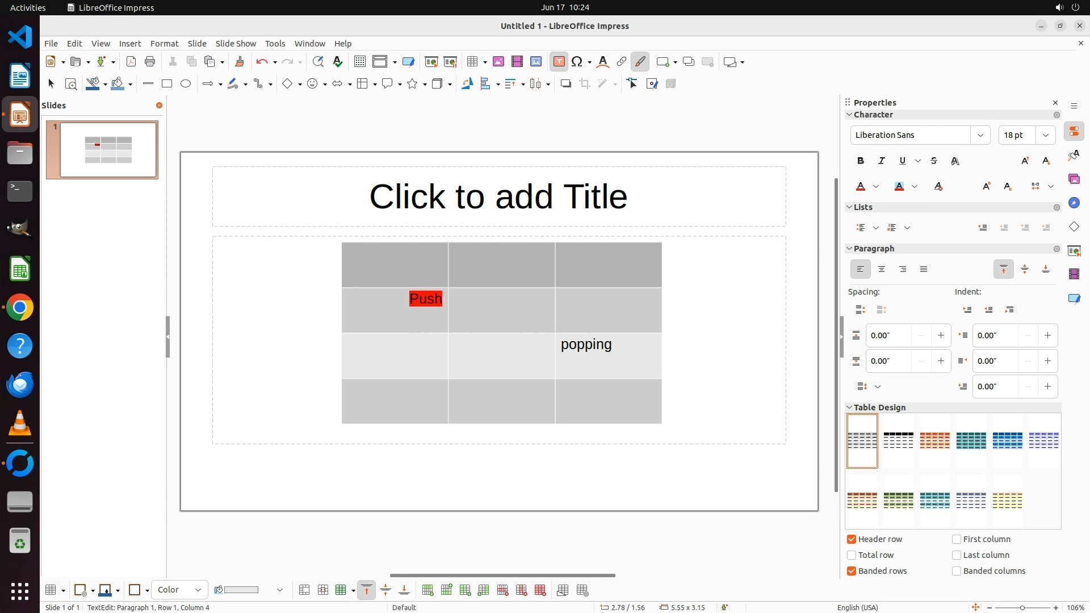This screenshot has height=613, width=1090.
Task: Collapse the Table Design section
Action: (850, 408)
